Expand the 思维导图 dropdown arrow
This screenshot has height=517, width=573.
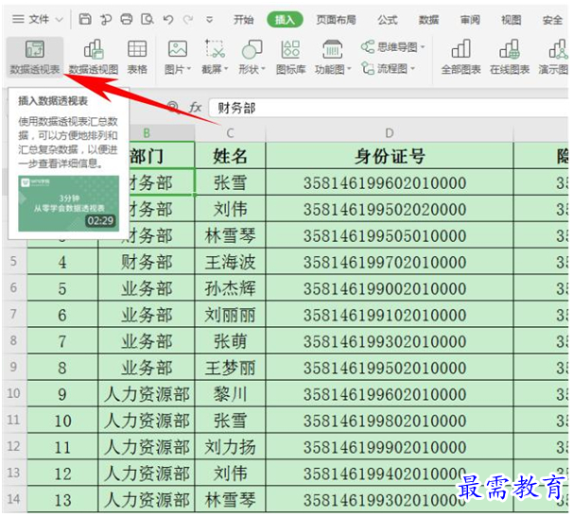coord(423,47)
